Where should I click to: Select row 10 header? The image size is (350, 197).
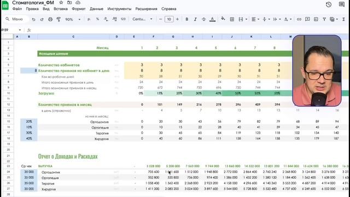point(8,93)
